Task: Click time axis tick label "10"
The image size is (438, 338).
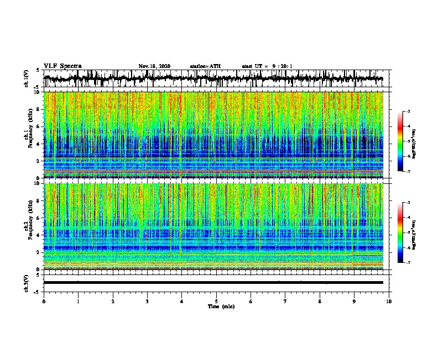Action: pos(389,302)
